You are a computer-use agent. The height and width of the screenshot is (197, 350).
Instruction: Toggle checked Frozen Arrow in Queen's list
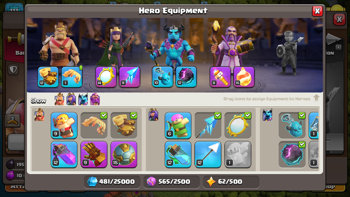click(x=208, y=125)
